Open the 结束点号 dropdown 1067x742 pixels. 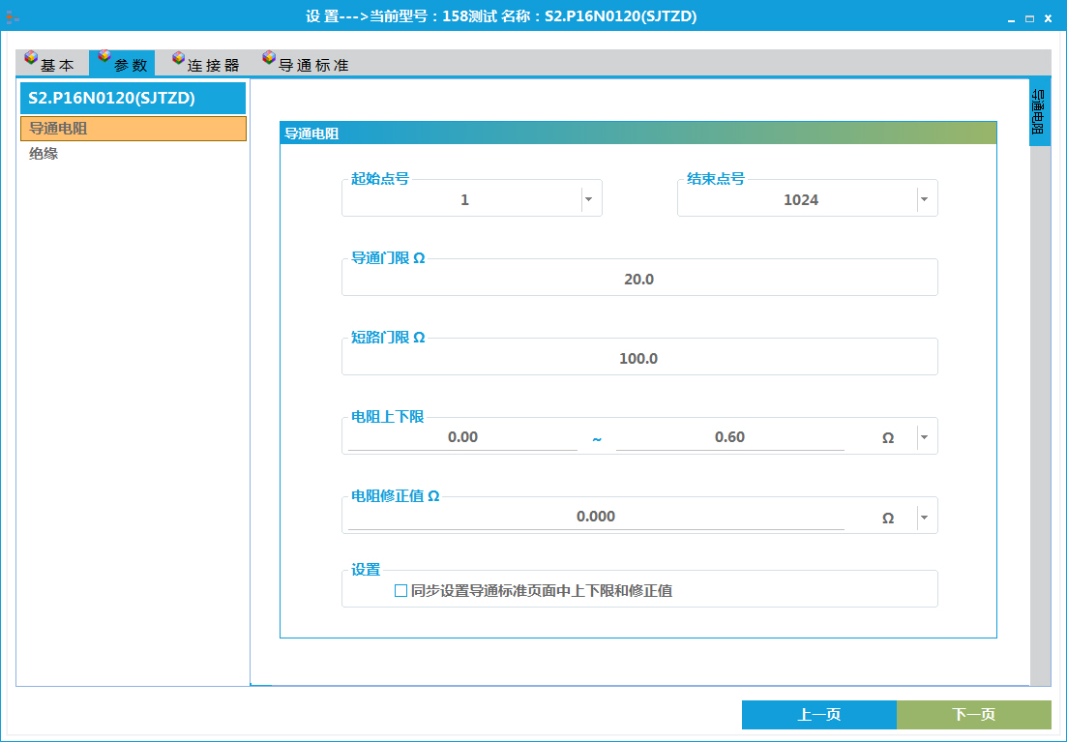click(924, 197)
